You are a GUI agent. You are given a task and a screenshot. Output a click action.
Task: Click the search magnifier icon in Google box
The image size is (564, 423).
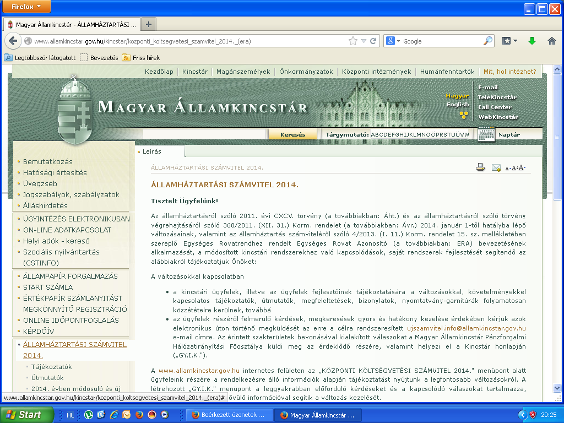pyautogui.click(x=488, y=41)
